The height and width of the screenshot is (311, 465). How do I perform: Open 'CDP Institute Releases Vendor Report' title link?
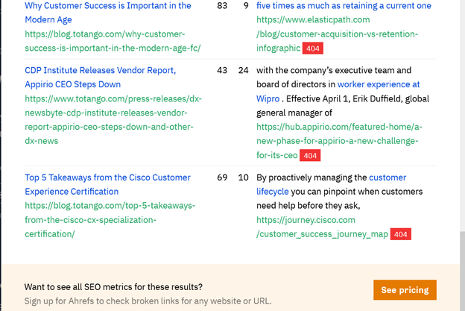[x=100, y=70]
